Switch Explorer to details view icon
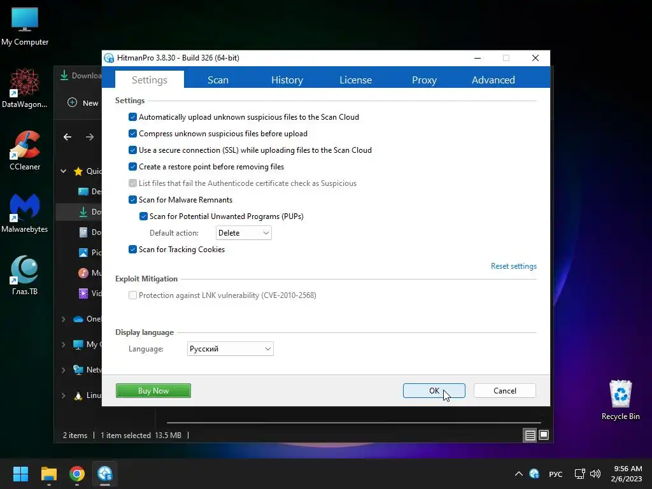Viewport: 652px width, 489px height. point(530,436)
